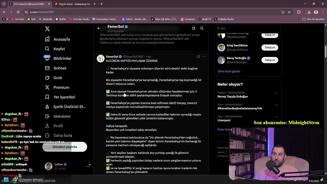The image size is (327, 184).
Task: Open Yer İşaretleri bookmarks in sidebar
Action: [x=60, y=97]
